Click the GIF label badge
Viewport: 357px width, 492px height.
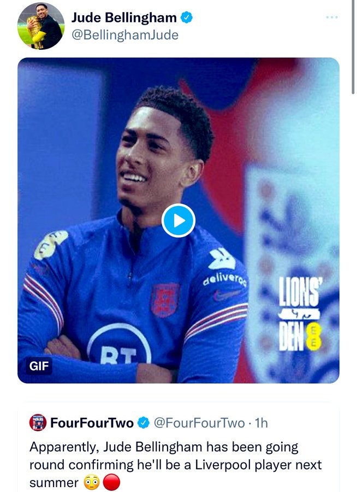click(x=39, y=366)
